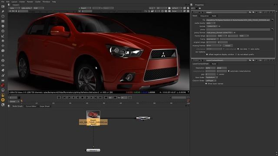Switch to the Sequence tab in Read1 properties
278x156 pixels.
coord(205,16)
